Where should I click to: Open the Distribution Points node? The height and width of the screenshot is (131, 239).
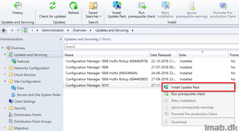point(28,115)
